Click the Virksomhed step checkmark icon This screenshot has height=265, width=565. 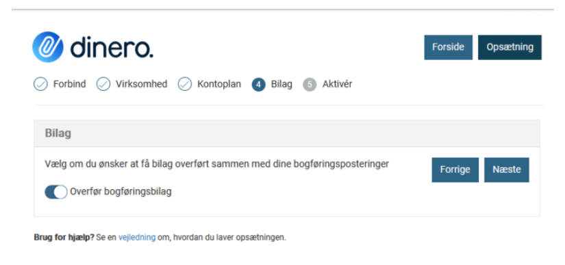(x=103, y=85)
